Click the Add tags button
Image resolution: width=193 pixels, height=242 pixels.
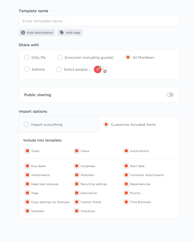point(70,33)
